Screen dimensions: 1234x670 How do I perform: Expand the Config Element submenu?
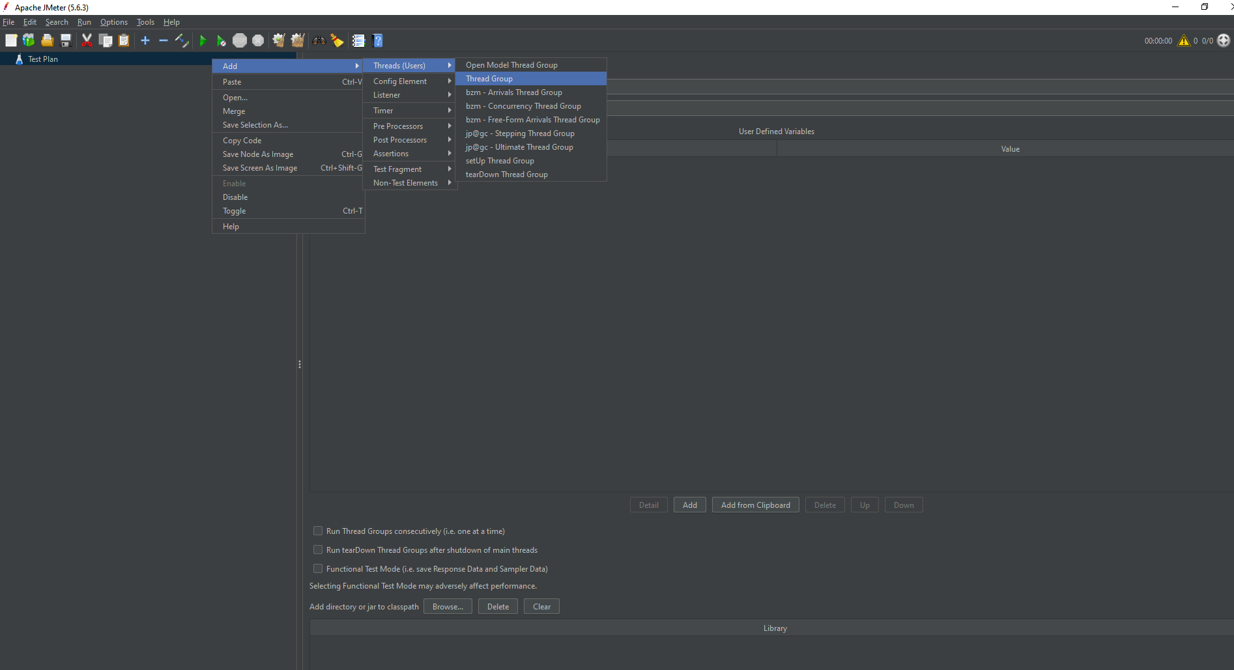(x=409, y=81)
